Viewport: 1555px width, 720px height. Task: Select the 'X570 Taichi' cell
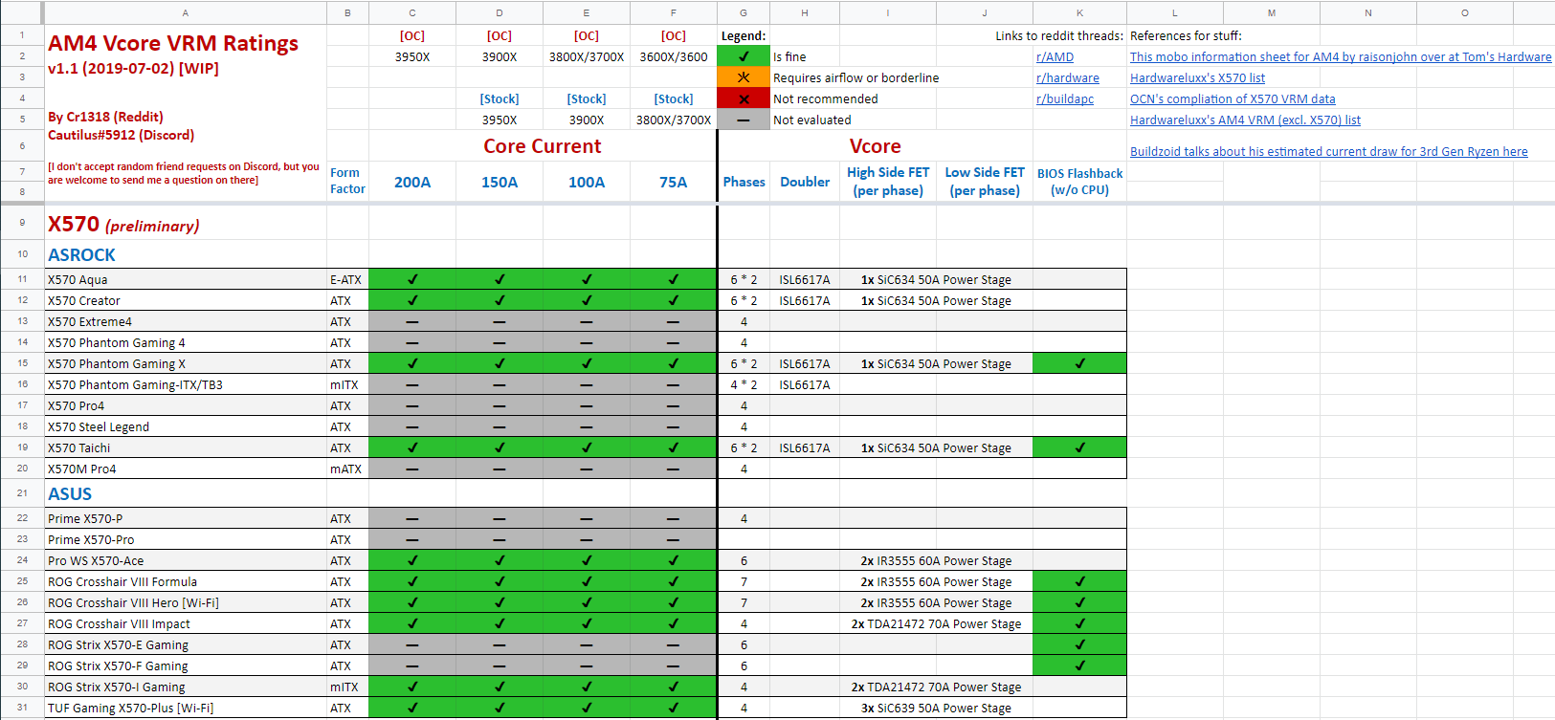(186, 447)
